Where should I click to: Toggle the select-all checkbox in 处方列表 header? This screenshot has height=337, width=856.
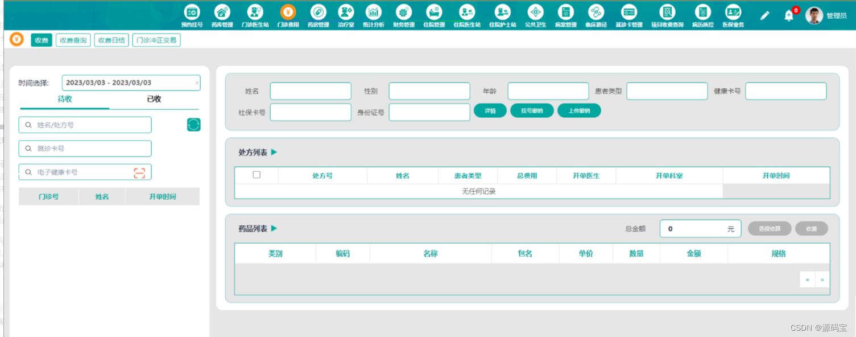[257, 175]
